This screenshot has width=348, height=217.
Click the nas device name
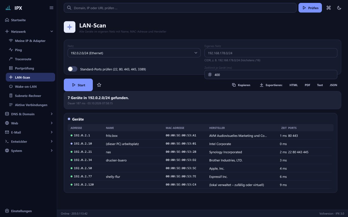pos(108,152)
